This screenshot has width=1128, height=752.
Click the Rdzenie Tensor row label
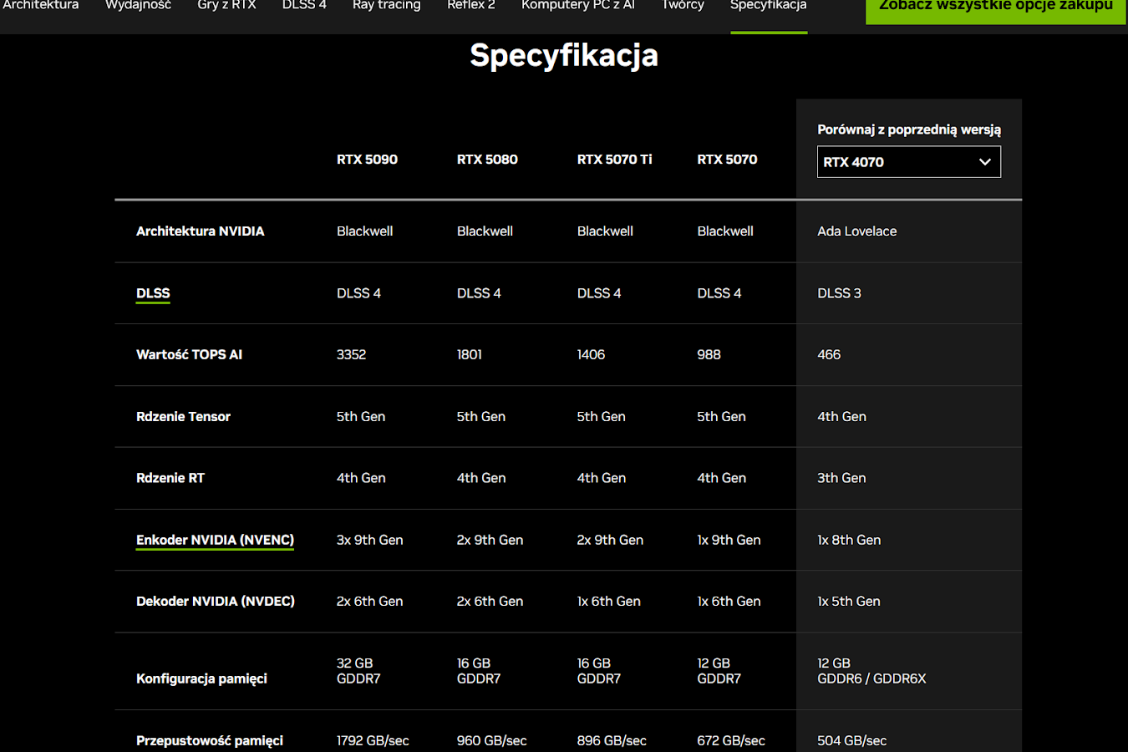[x=184, y=416]
